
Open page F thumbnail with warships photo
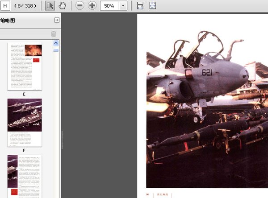pos(25,123)
